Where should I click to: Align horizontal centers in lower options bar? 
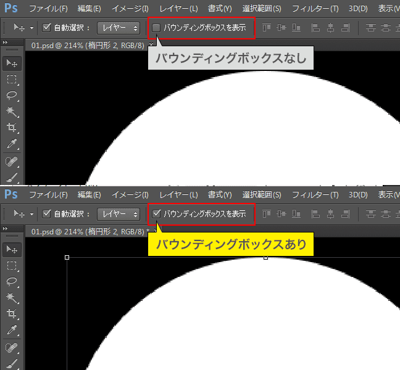(331, 214)
